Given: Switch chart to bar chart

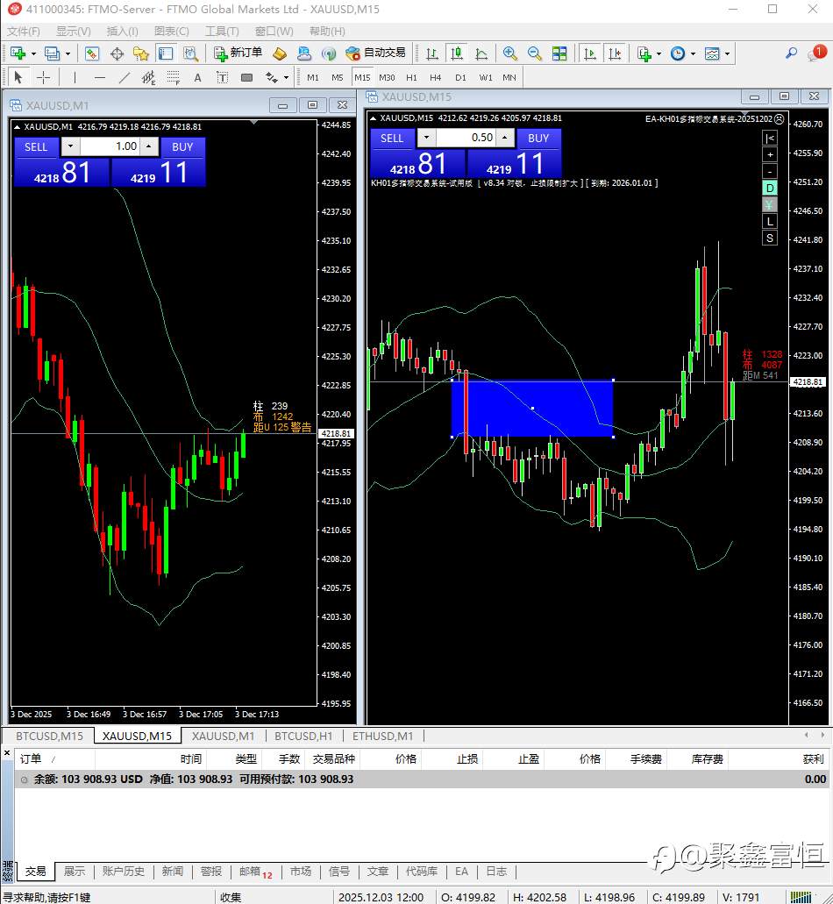Looking at the screenshot, I should click(431, 53).
